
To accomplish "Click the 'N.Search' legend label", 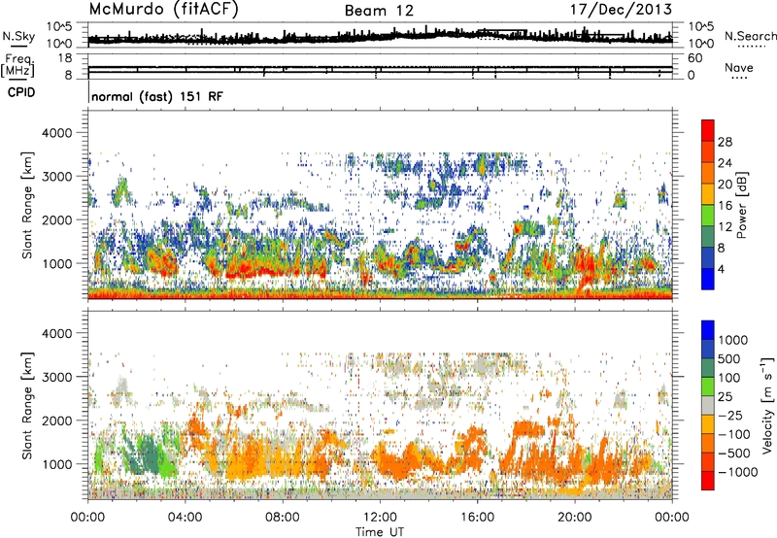I will (x=750, y=36).
